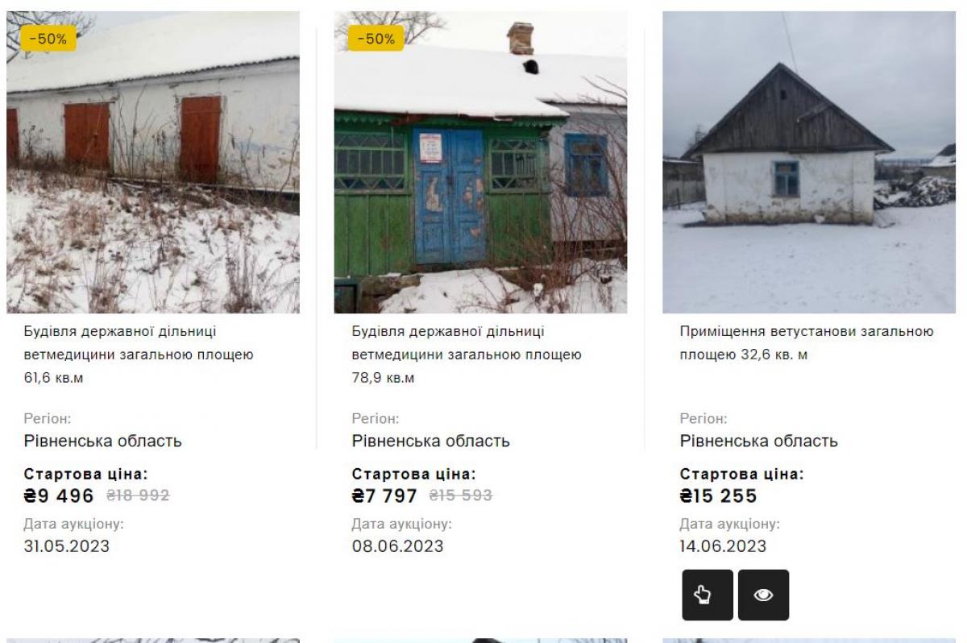Click Рівненська область region of first listing
The image size is (967, 643).
tap(102, 442)
